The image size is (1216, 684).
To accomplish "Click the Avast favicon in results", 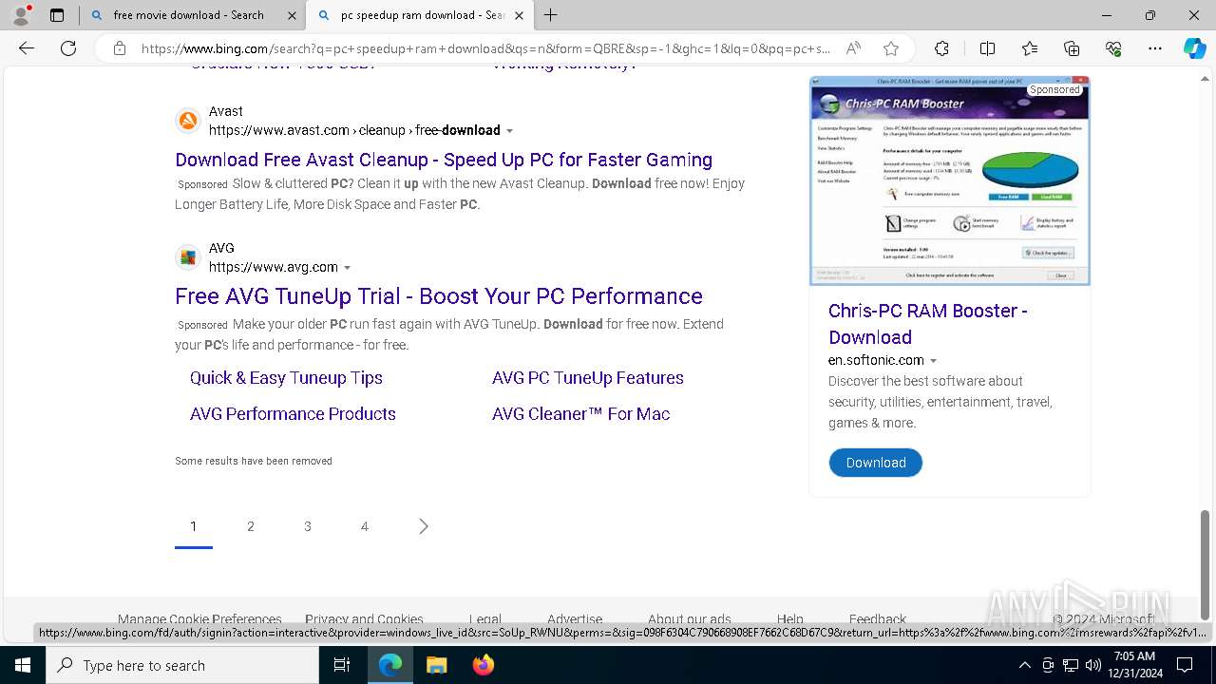I will click(188, 121).
